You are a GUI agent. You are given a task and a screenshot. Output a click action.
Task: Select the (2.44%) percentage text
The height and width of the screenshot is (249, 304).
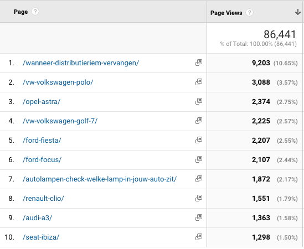click(287, 160)
